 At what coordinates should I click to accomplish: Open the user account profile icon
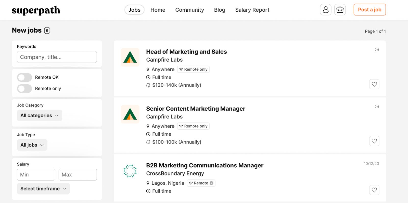326,10
